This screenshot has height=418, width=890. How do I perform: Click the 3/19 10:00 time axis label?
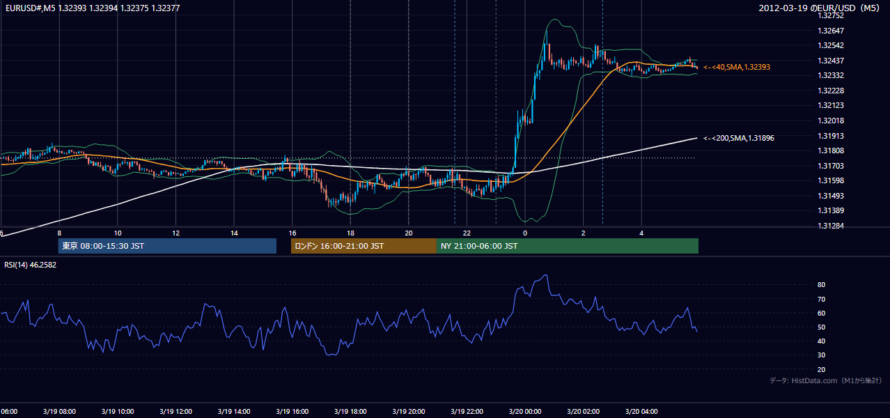point(117,411)
